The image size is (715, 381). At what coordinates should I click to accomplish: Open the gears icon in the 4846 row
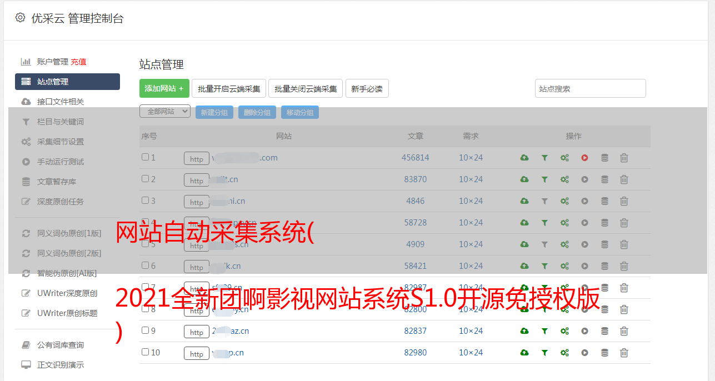[564, 201]
